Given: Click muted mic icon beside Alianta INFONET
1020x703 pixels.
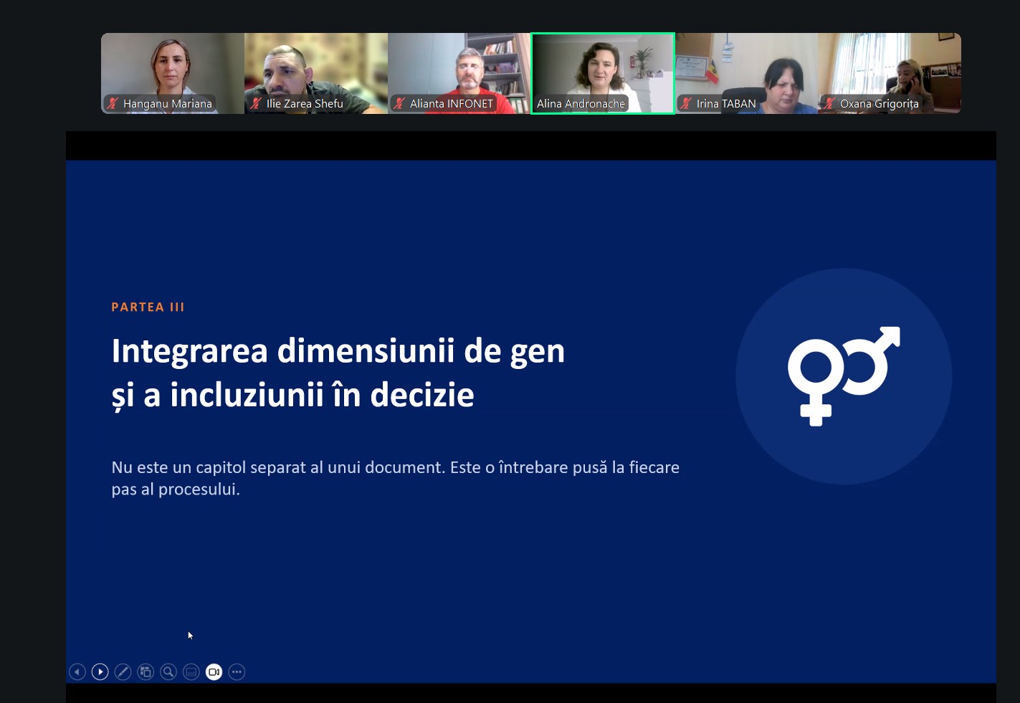Looking at the screenshot, I should (399, 103).
